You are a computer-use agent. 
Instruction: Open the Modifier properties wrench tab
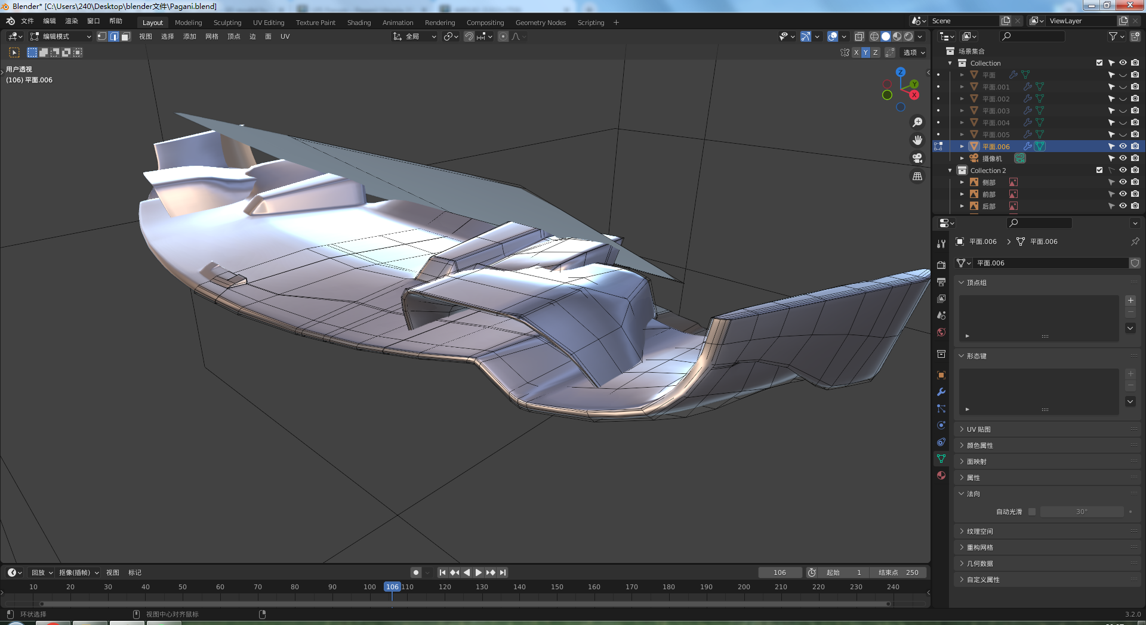tap(941, 392)
